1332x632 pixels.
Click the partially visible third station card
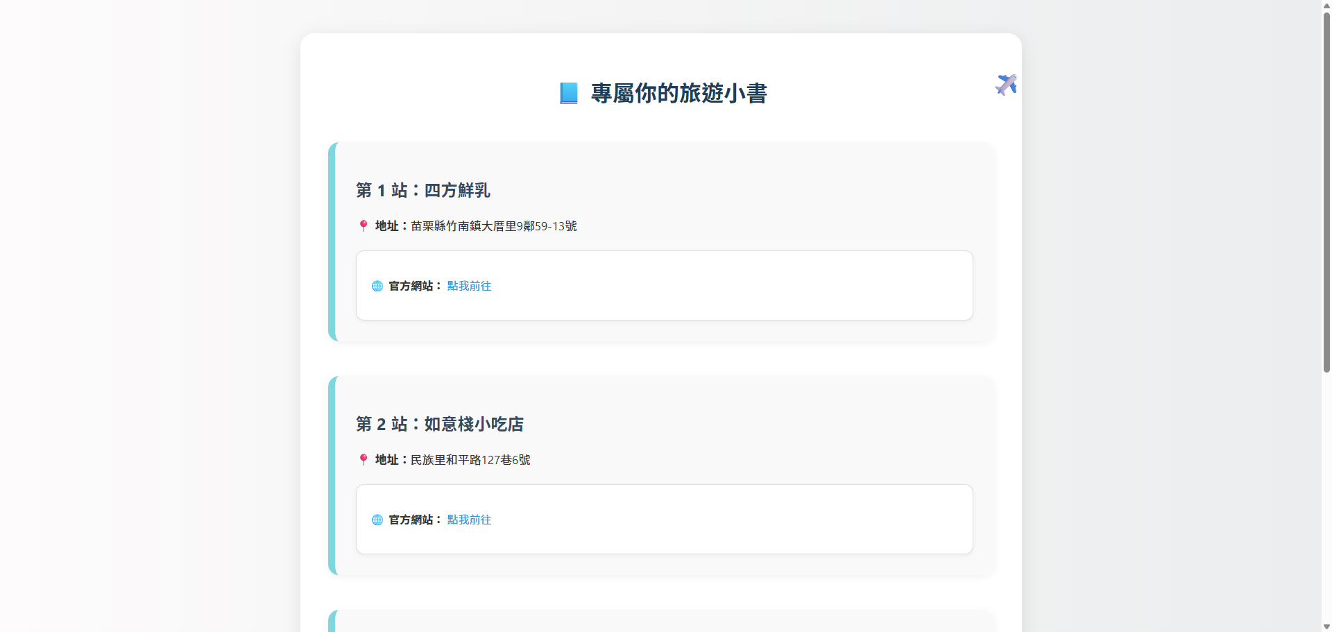click(660, 621)
